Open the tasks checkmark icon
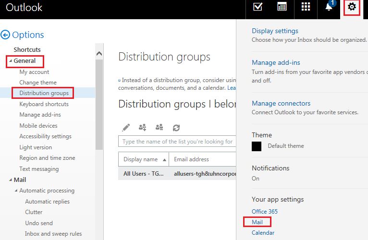368x240 pixels. click(x=258, y=7)
